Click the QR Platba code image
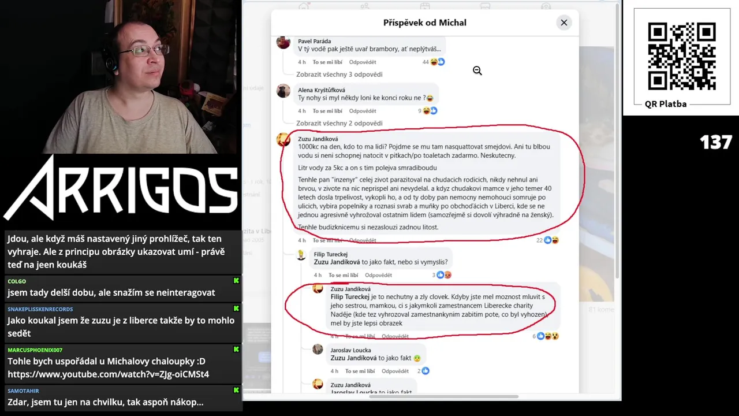The height and width of the screenshot is (416, 739). (x=682, y=56)
